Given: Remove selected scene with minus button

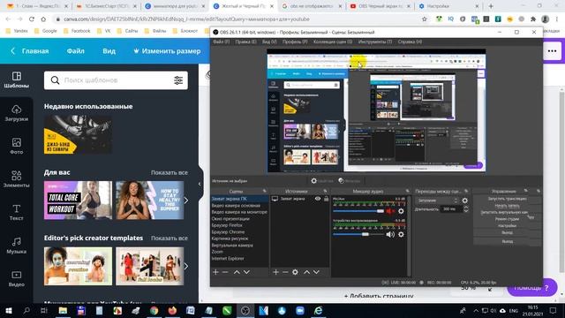Looking at the screenshot, I should (225, 272).
